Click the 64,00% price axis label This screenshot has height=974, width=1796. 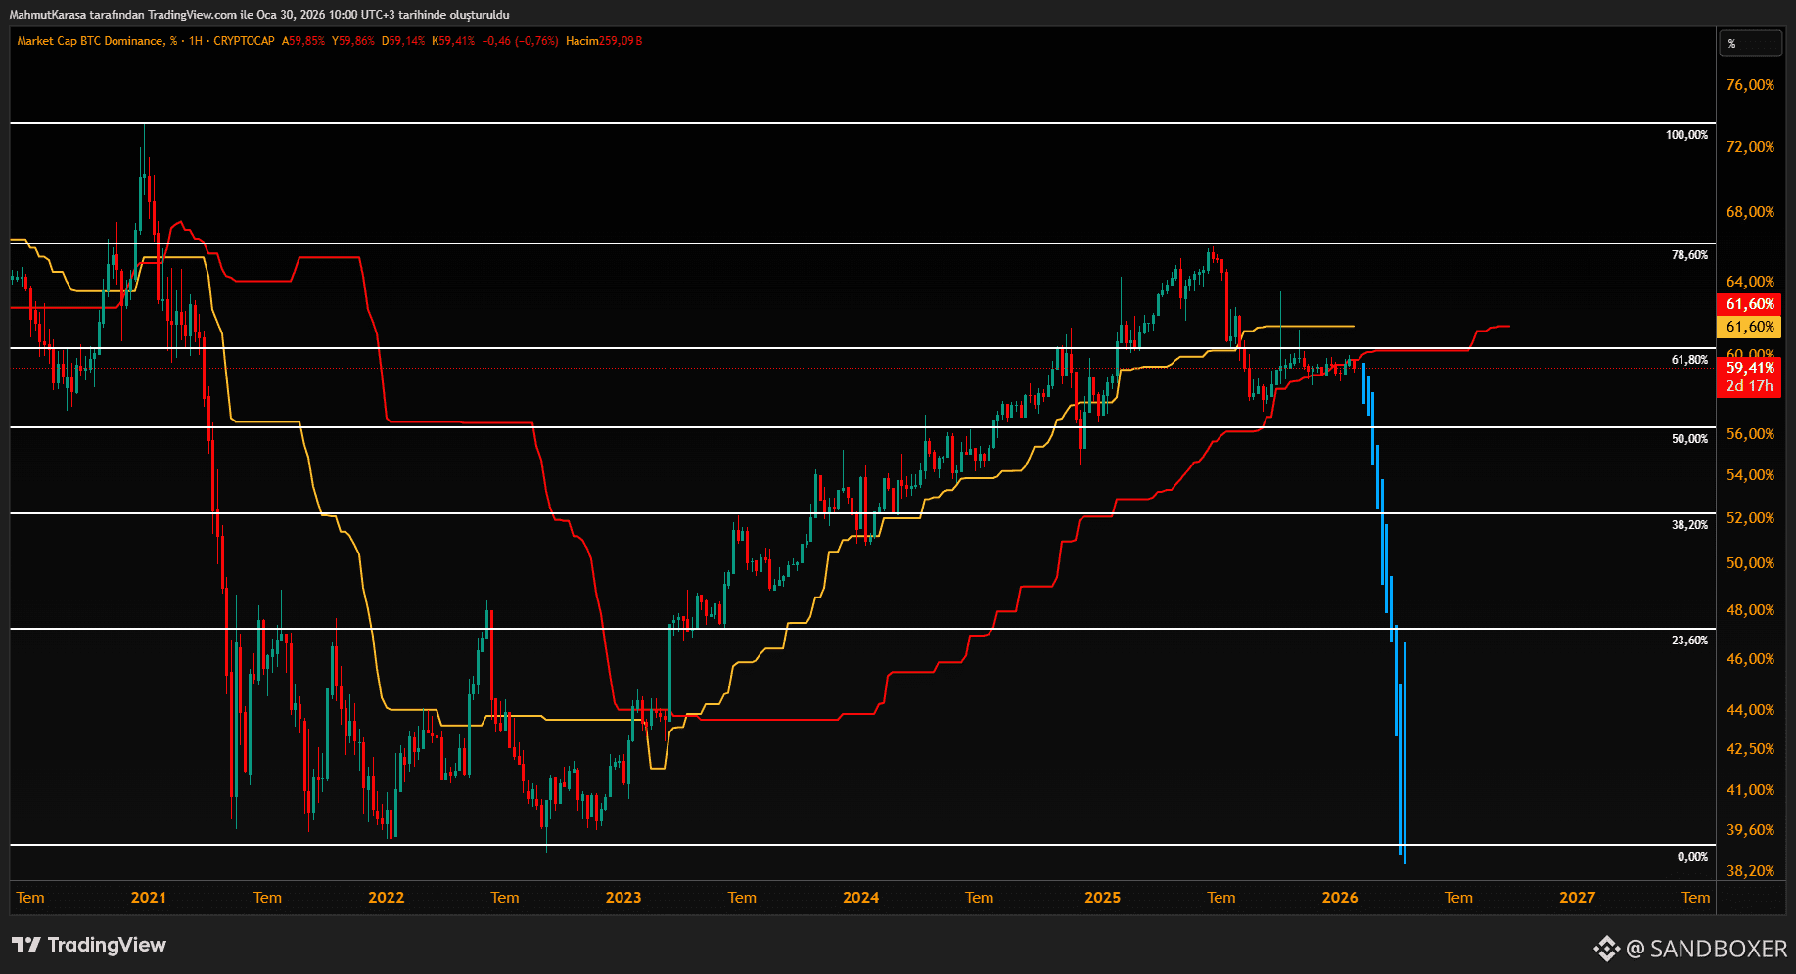tap(1750, 282)
